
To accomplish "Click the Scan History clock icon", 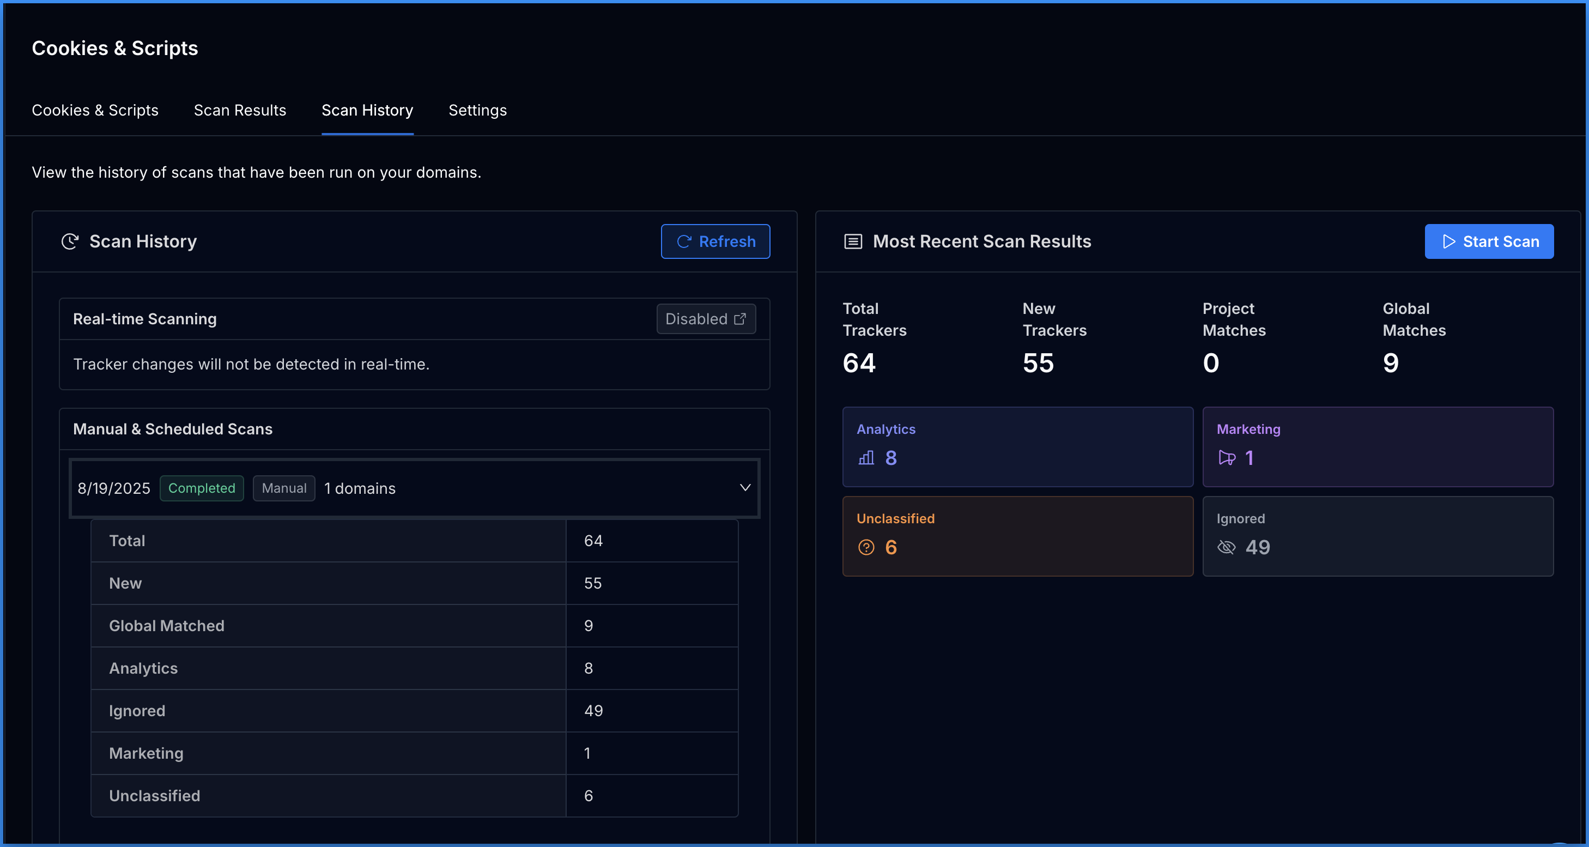I will [70, 241].
